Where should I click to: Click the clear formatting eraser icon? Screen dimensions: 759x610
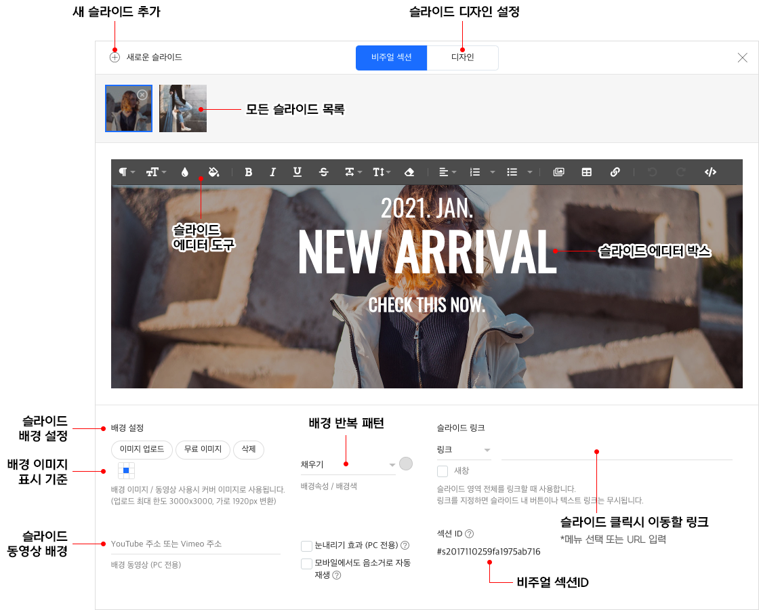tap(409, 172)
